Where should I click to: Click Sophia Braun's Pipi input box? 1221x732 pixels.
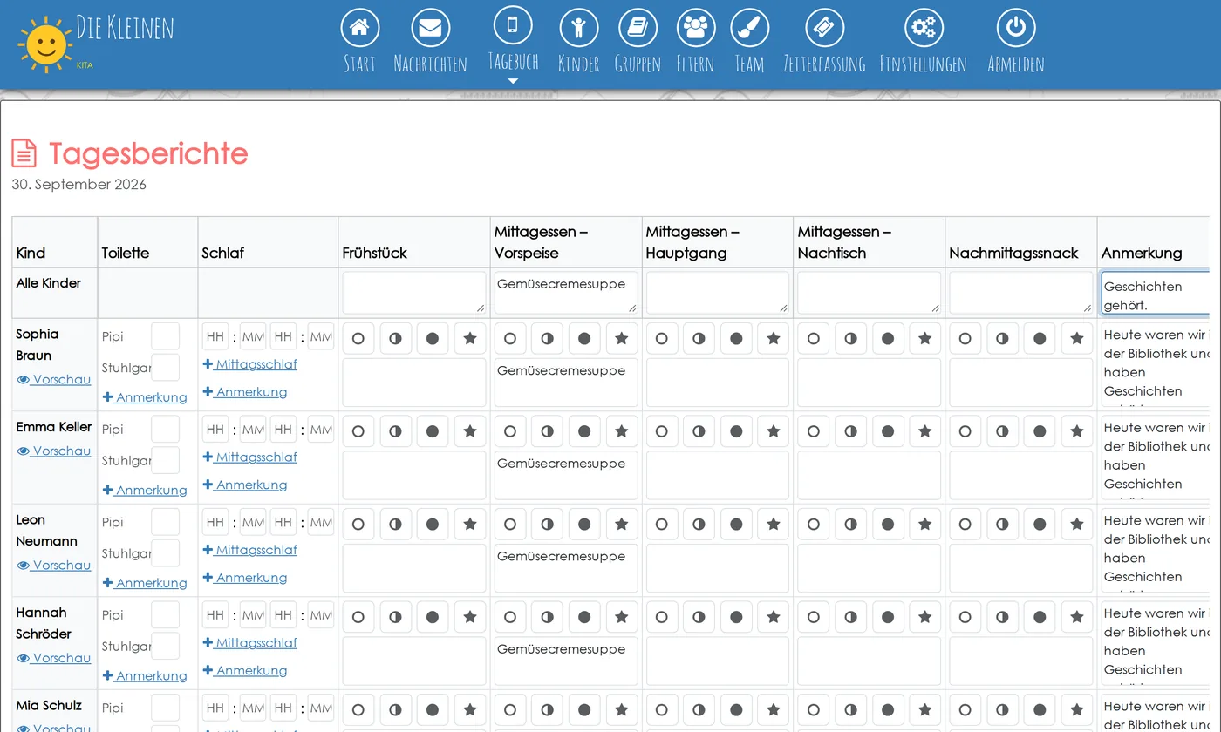coord(166,336)
